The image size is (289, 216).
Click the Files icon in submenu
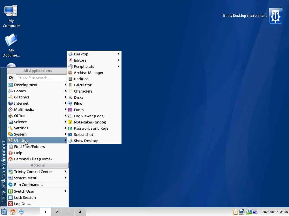click(x=70, y=103)
